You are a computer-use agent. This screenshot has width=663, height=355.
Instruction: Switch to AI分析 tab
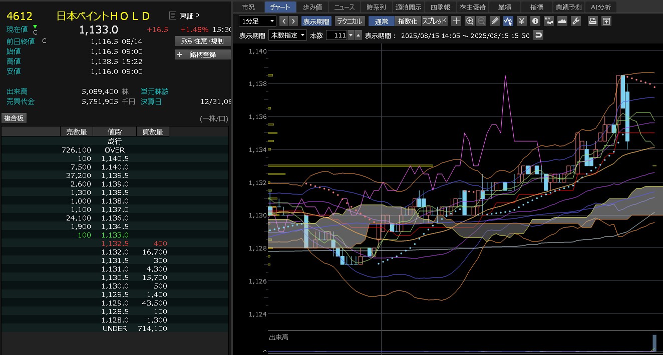pyautogui.click(x=601, y=7)
